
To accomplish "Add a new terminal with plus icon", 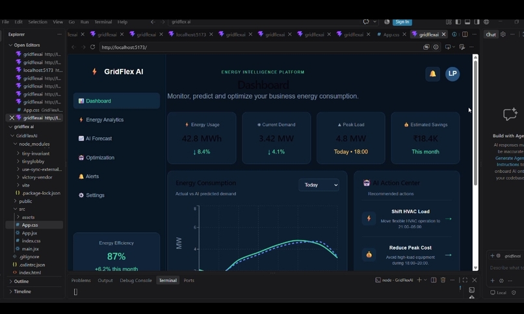I will pos(419,280).
